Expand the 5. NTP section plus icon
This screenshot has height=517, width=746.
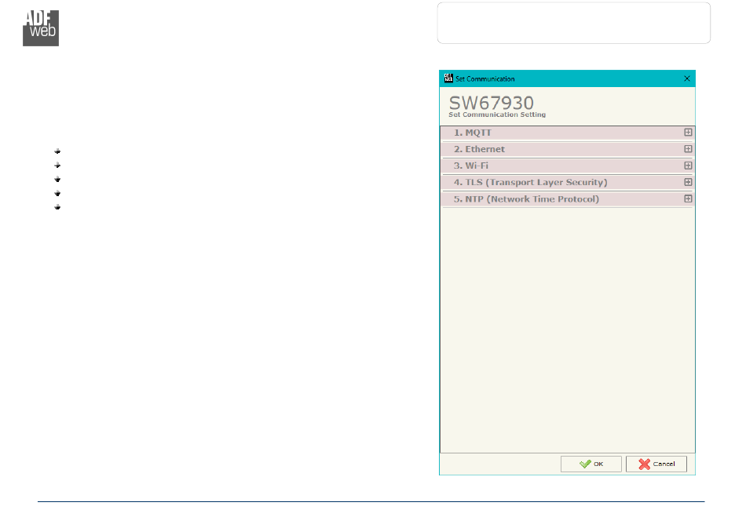click(x=688, y=199)
